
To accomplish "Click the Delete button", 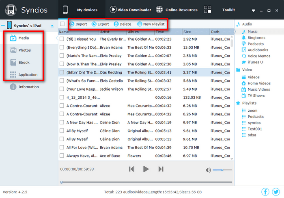I will pyautogui.click(x=123, y=24).
